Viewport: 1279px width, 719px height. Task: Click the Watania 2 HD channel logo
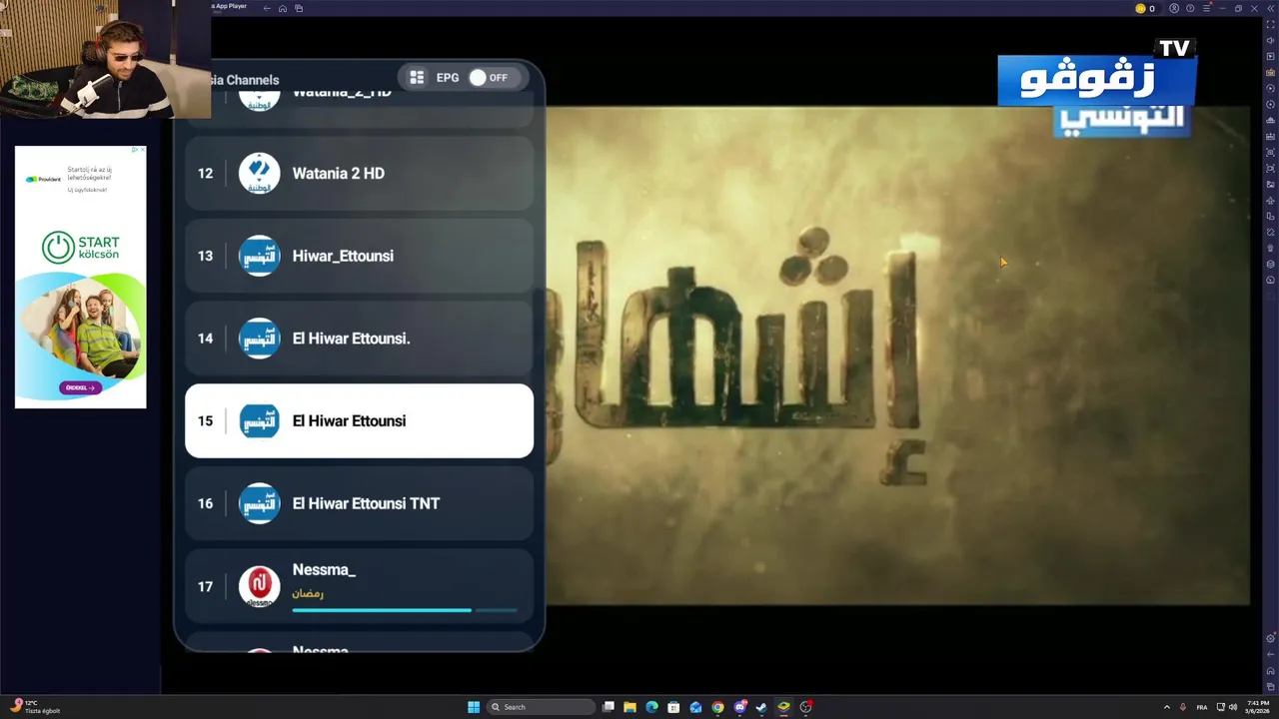click(x=259, y=173)
